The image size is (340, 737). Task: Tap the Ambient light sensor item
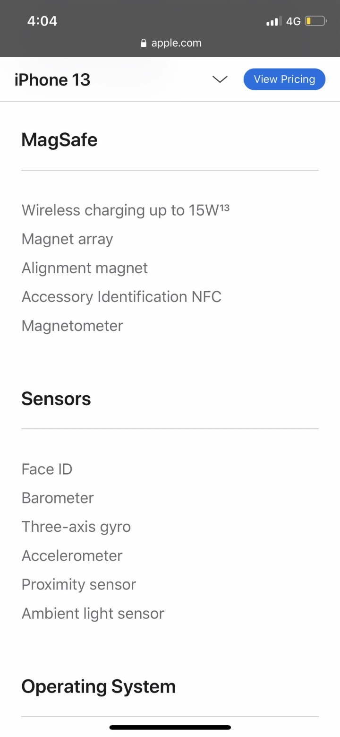coord(93,613)
